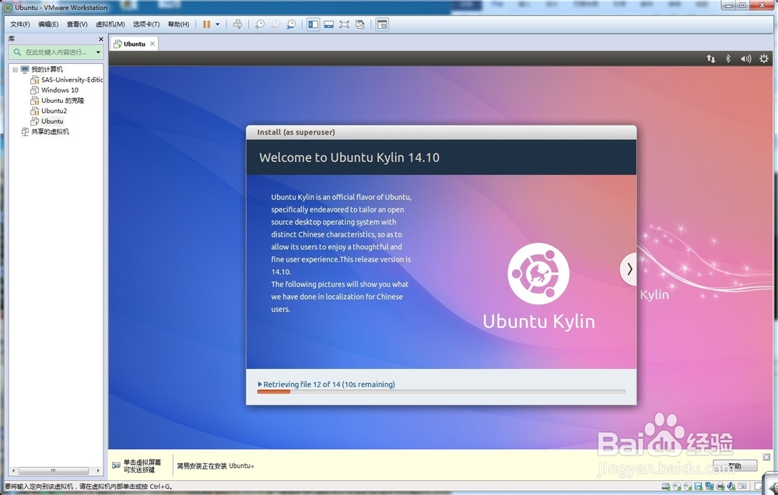The image size is (778, 495).
Task: Send Ctrl+Alt+Del to the virtual machine
Action: 237,24
